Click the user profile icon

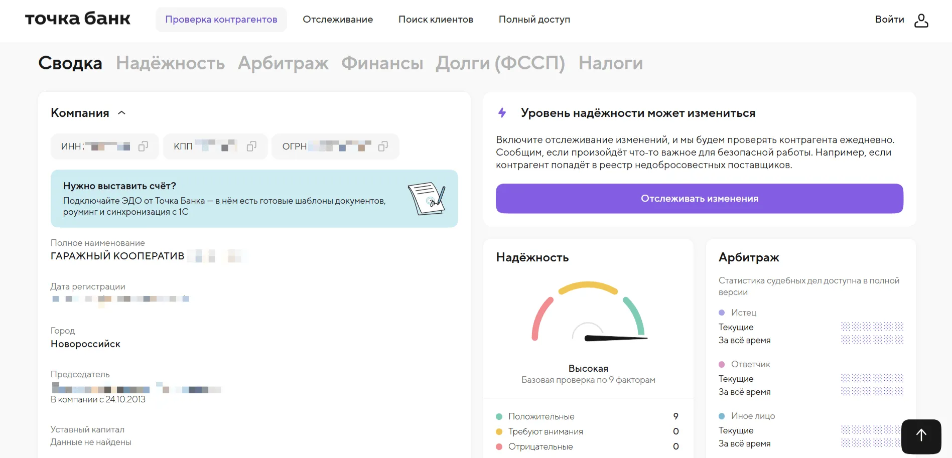click(921, 20)
